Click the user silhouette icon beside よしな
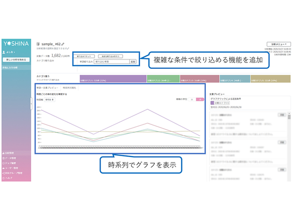 click(x=4, y=52)
